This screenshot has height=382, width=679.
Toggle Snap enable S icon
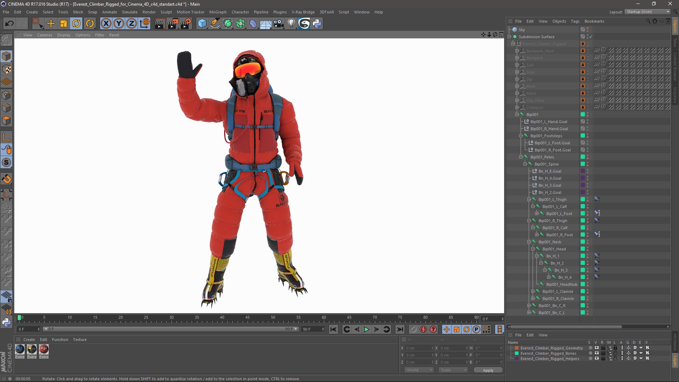[x=6, y=162]
